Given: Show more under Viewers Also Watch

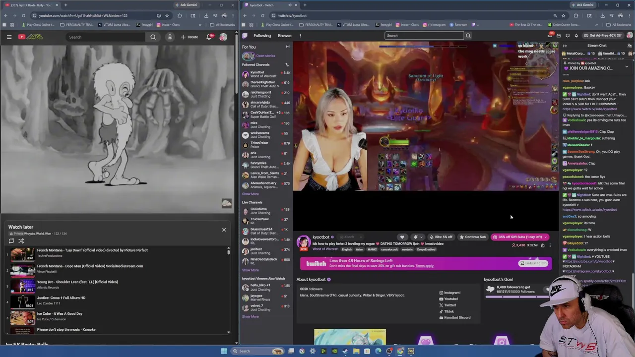Looking at the screenshot, I should tap(251, 316).
